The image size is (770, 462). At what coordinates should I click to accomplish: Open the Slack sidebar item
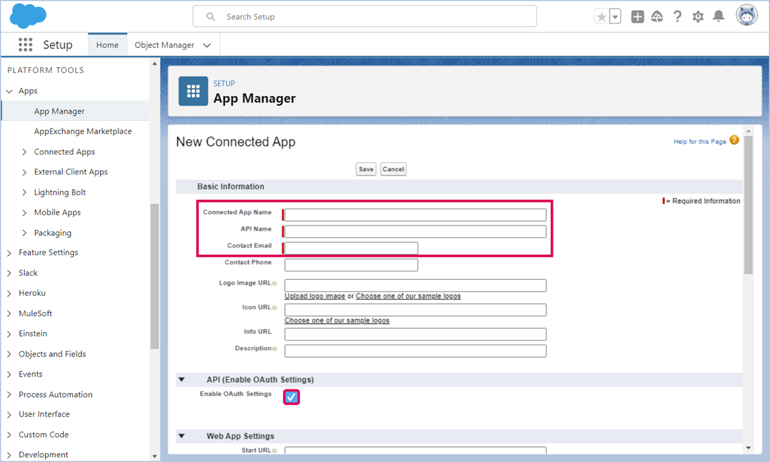coord(28,272)
